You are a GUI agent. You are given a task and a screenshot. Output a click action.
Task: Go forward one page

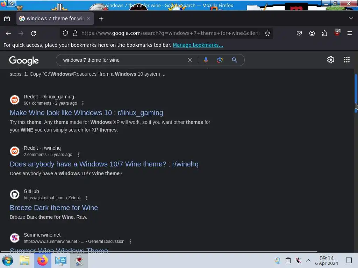click(21, 33)
